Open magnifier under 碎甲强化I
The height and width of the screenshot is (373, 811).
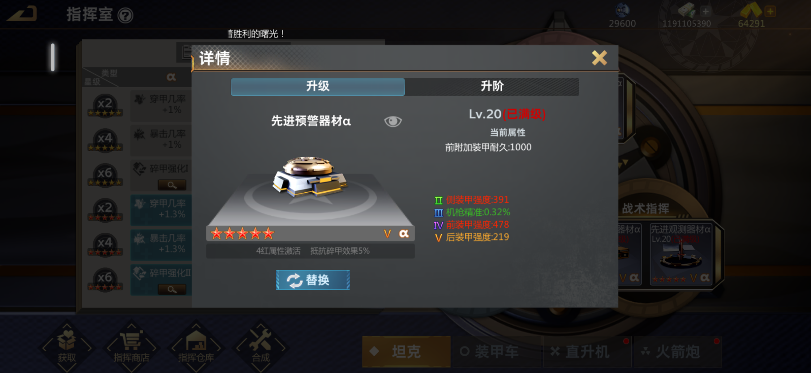tap(172, 185)
